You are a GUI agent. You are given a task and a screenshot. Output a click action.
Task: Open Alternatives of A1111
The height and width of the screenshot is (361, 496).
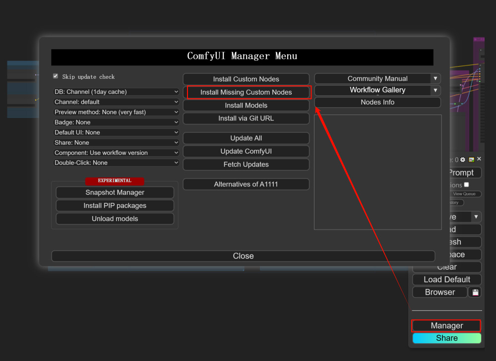[x=246, y=184]
